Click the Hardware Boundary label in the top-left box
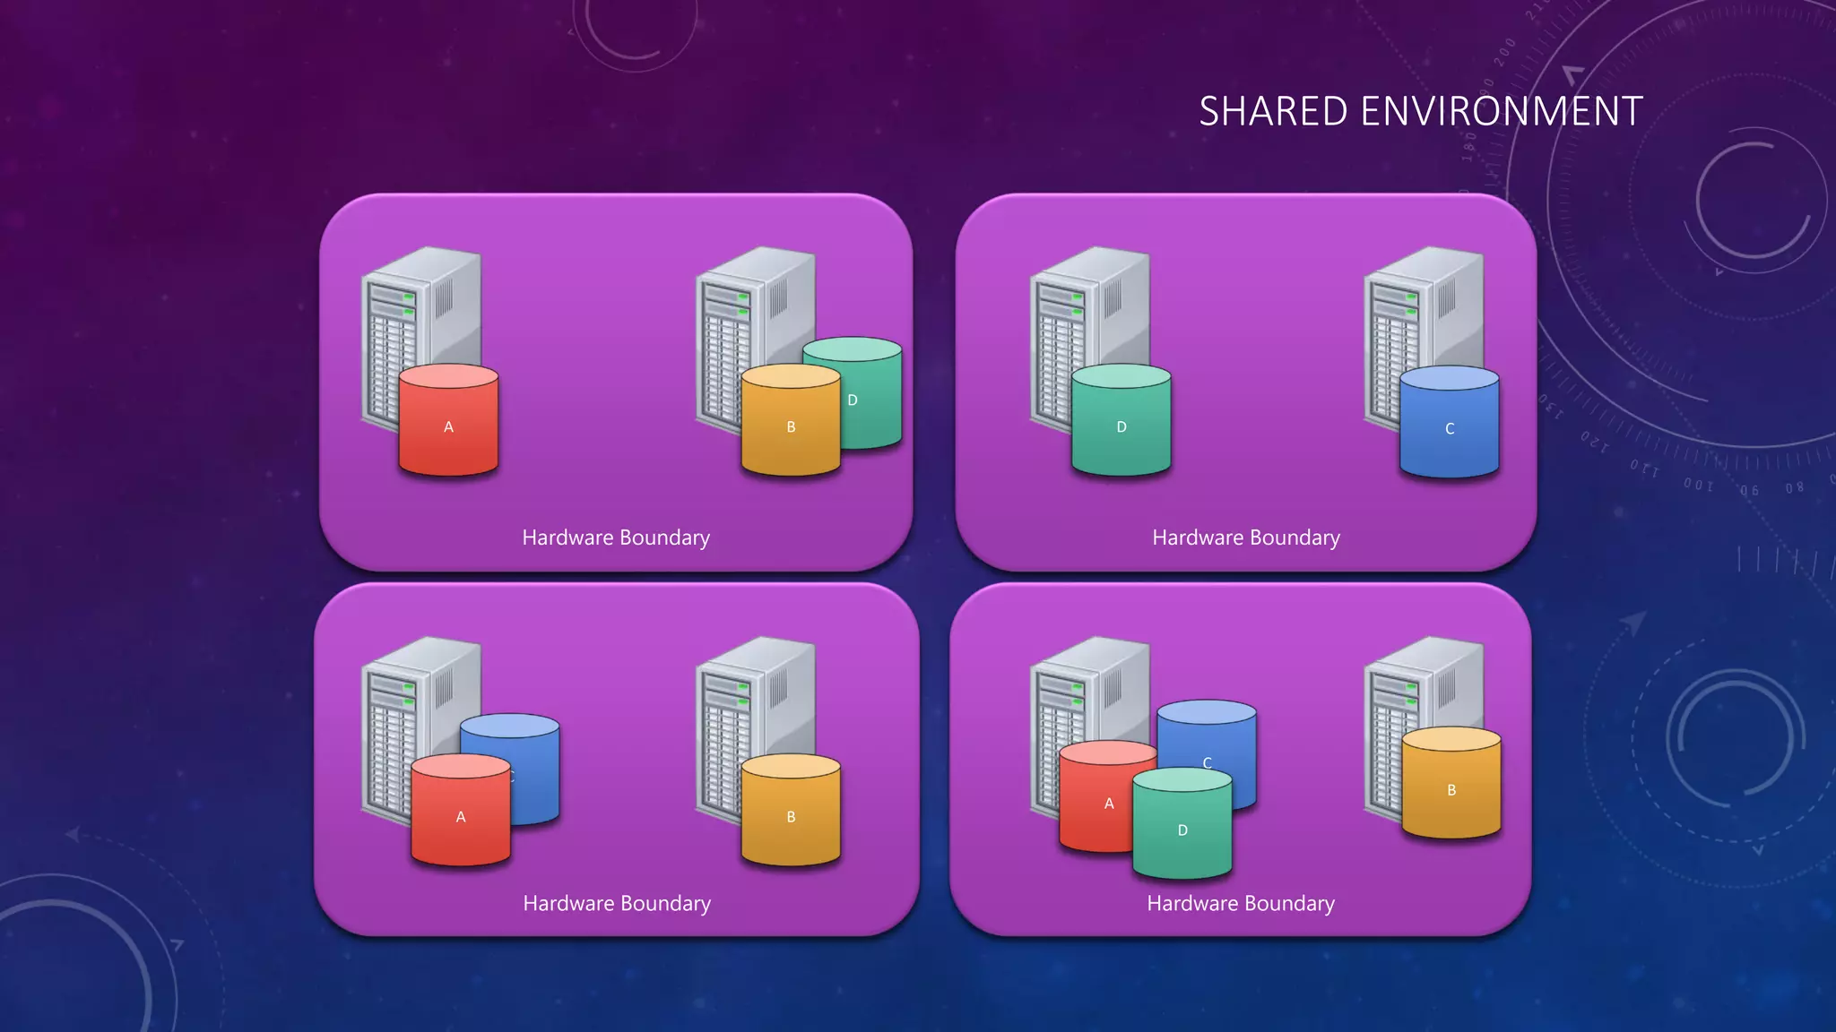The image size is (1836, 1032). click(x=616, y=537)
